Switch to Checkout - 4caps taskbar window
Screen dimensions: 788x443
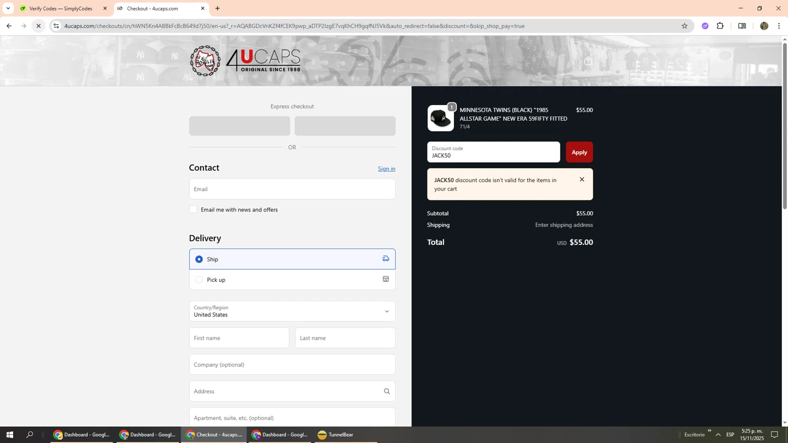(x=214, y=435)
